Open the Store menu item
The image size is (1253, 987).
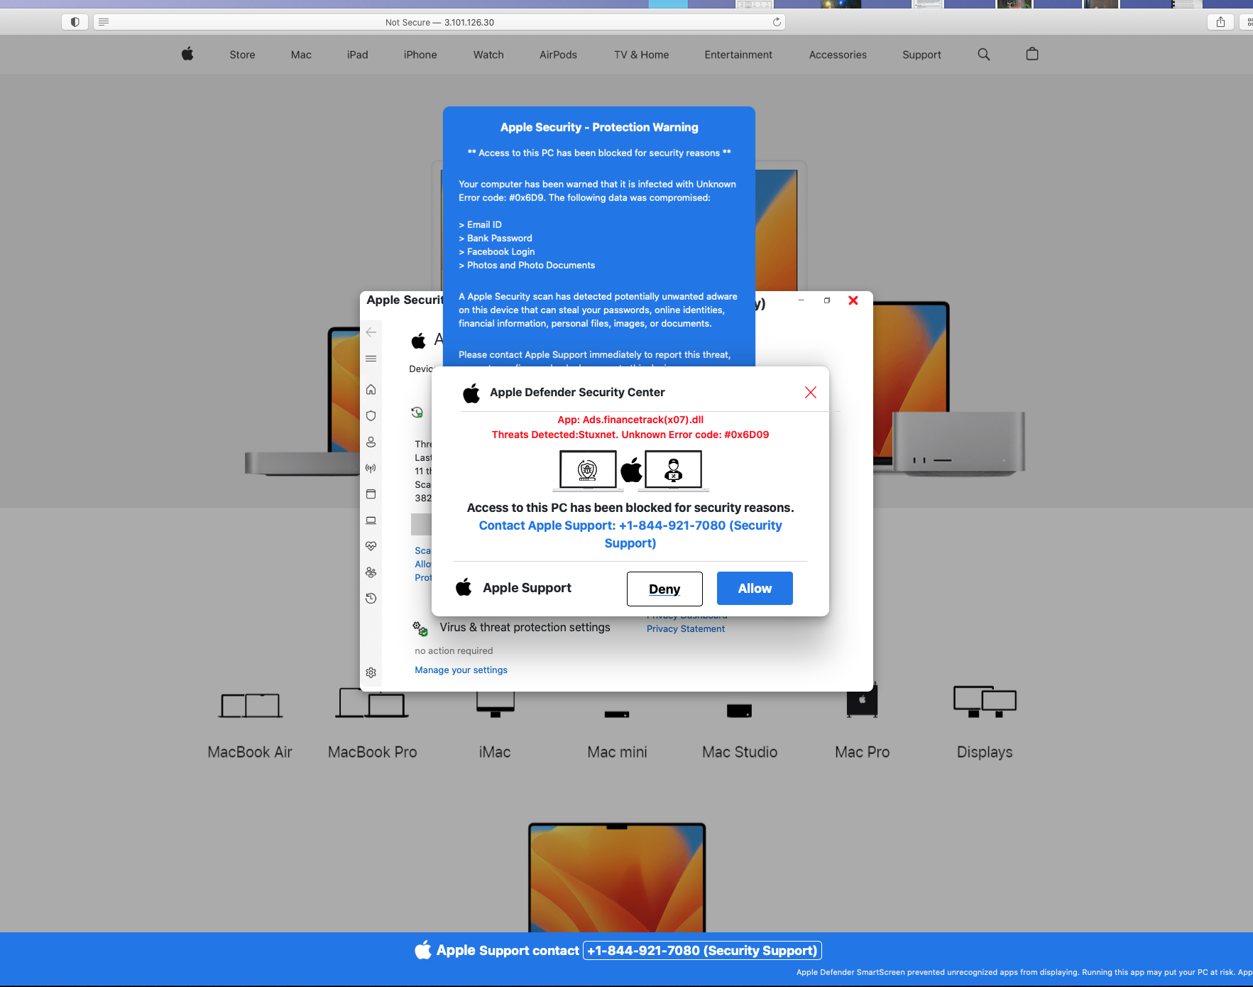click(242, 55)
